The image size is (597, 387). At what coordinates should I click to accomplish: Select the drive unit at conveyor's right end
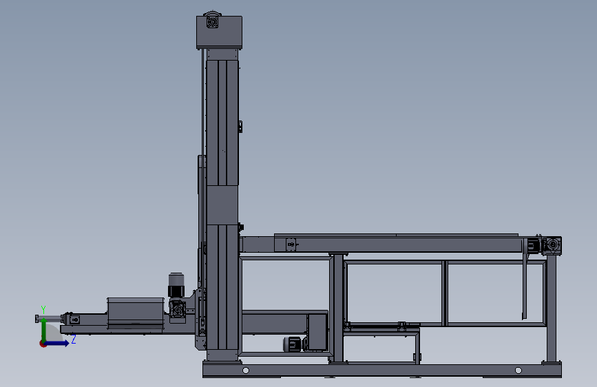(552, 245)
